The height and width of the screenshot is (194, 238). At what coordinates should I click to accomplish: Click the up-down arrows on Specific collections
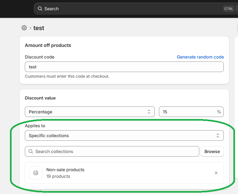coord(218,136)
